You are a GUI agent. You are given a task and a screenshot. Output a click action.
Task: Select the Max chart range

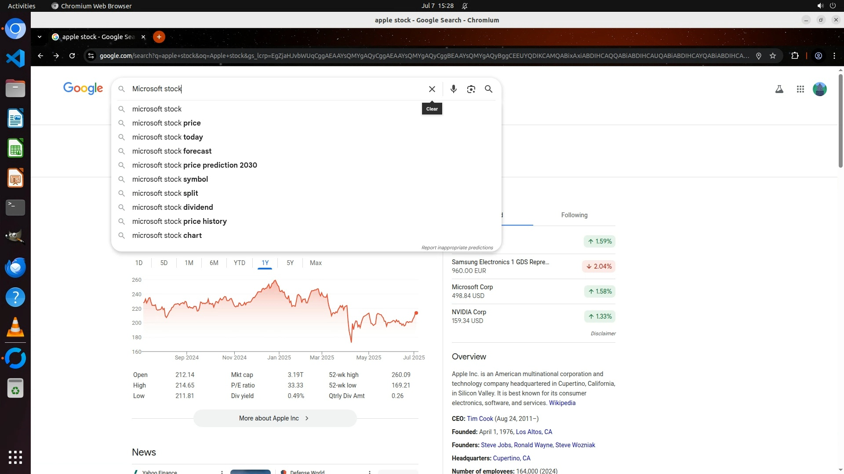(x=316, y=263)
